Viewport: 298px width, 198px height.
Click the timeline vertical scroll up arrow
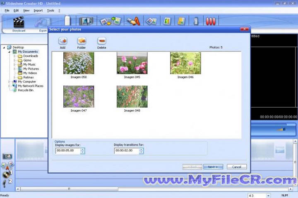295,141
